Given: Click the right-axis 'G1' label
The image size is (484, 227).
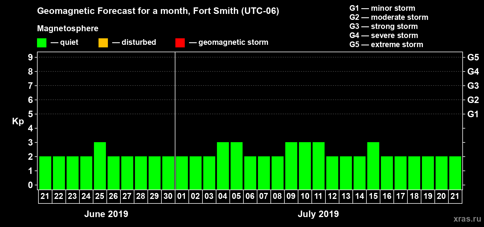Looking at the screenshot, I should pyautogui.click(x=473, y=114).
